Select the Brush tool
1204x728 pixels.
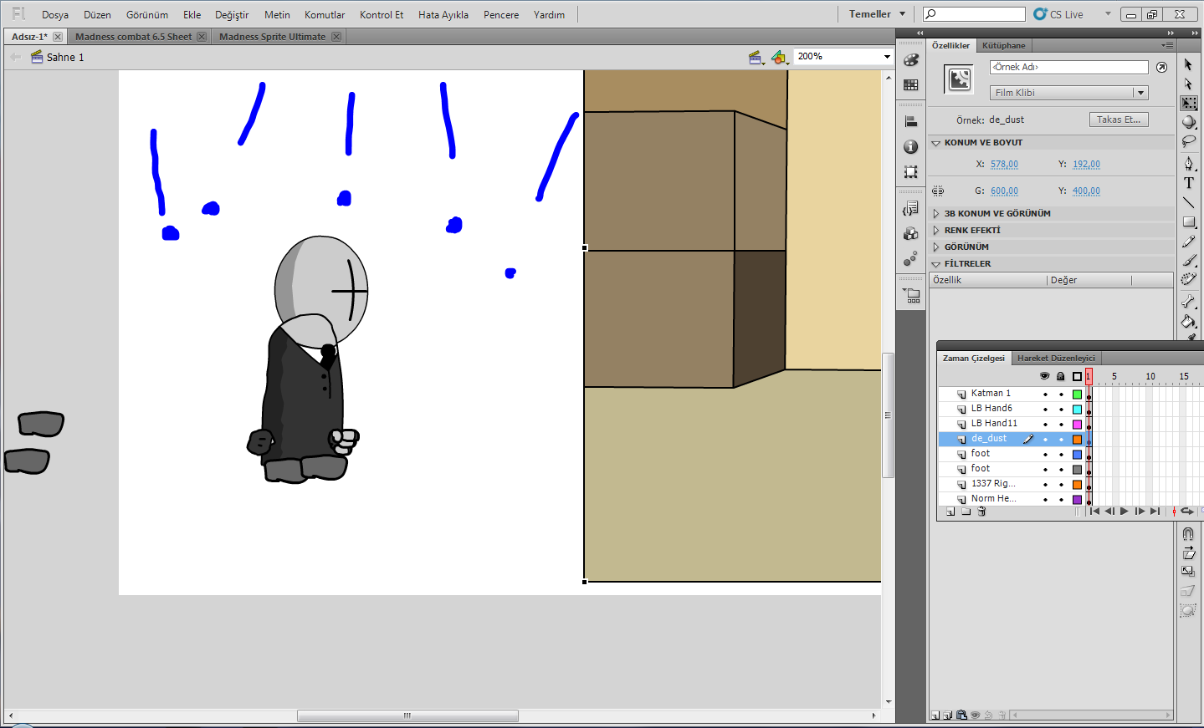click(1188, 260)
